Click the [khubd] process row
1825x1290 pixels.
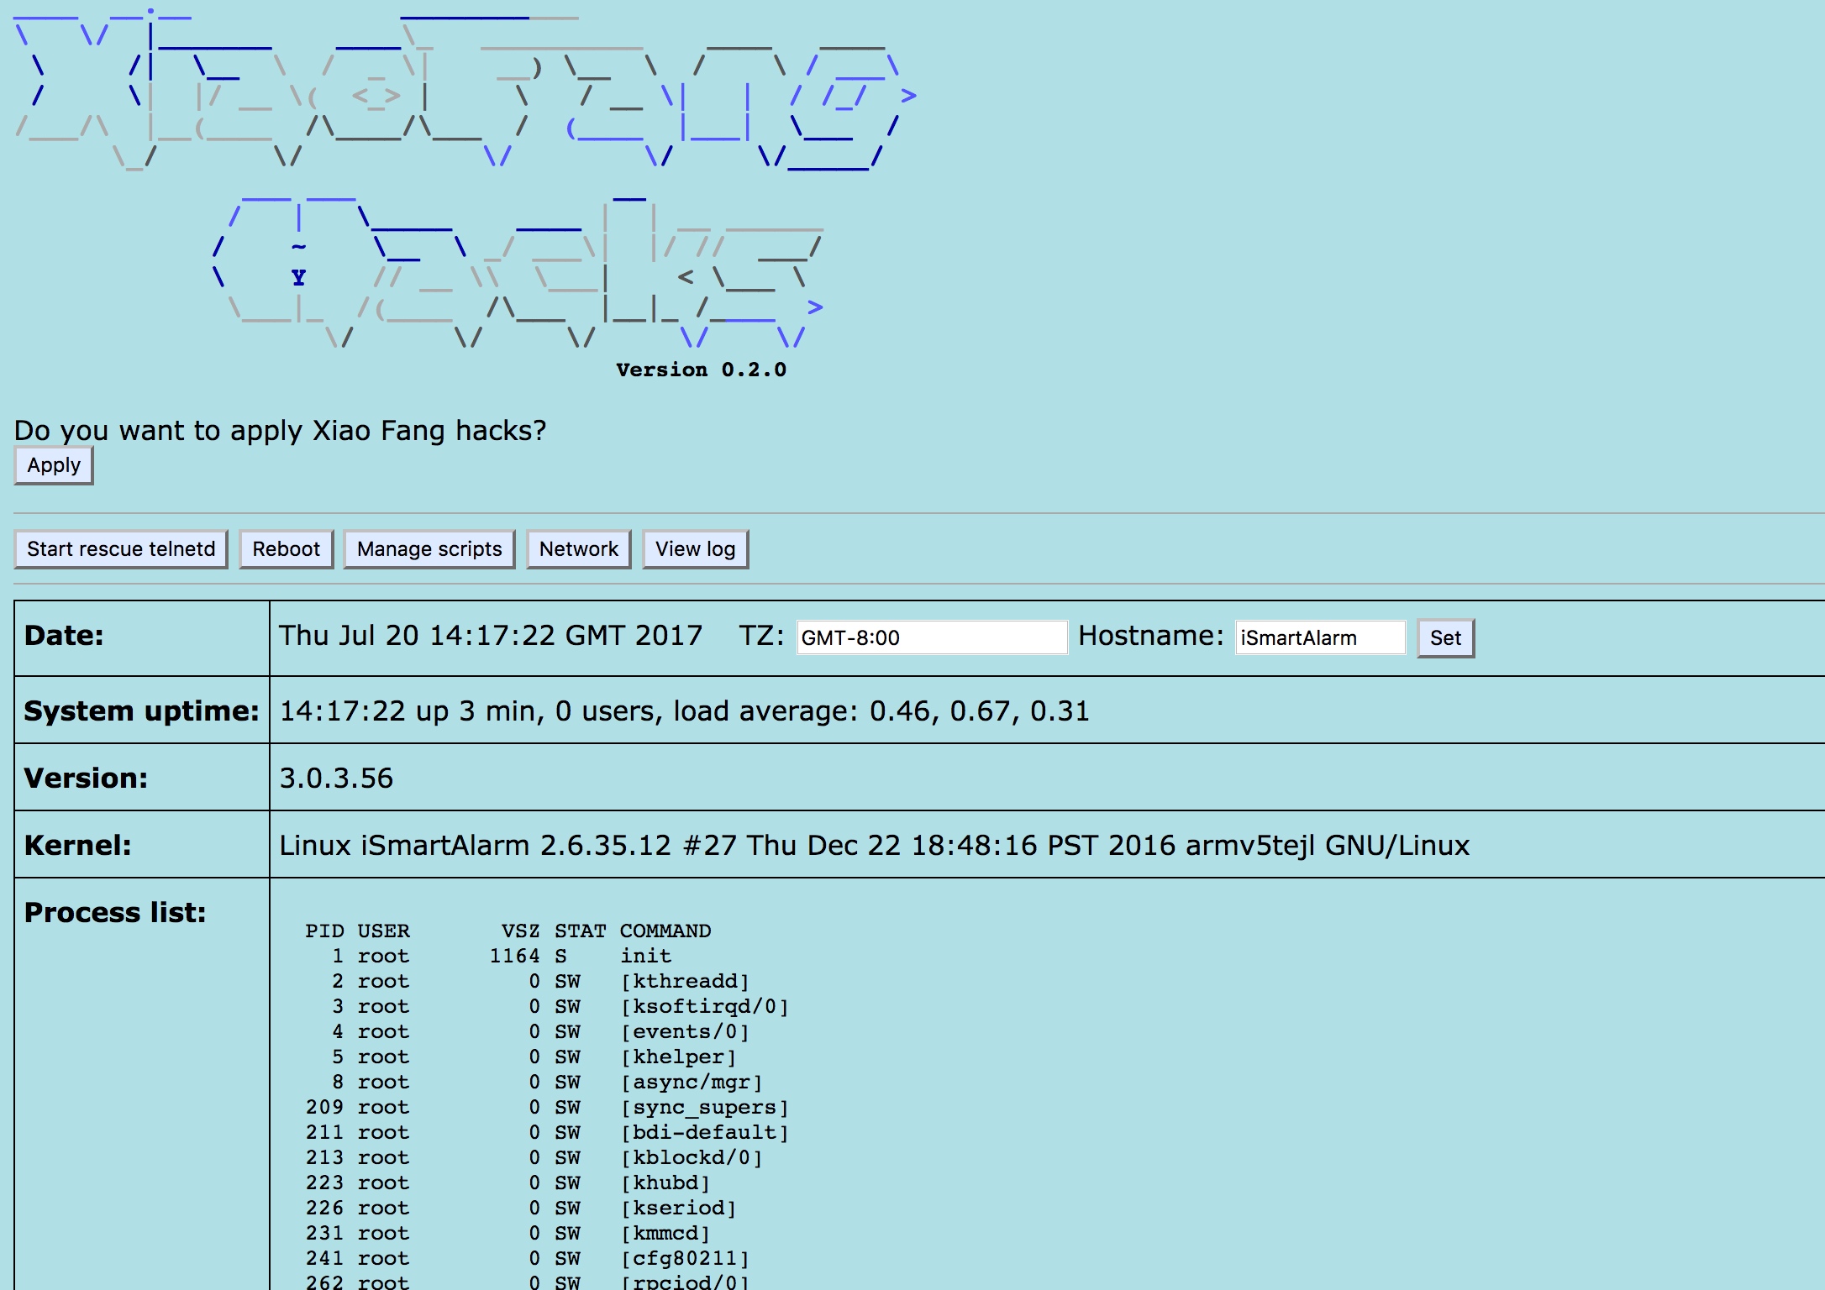click(x=508, y=1183)
